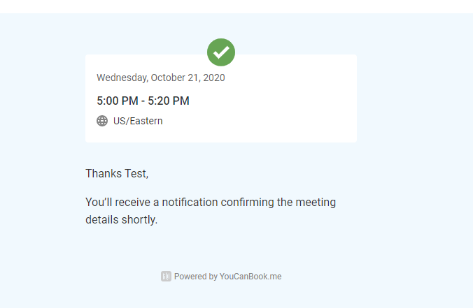This screenshot has height=308, width=473.
Task: Click the notification confirmation message first line
Action: tap(211, 203)
